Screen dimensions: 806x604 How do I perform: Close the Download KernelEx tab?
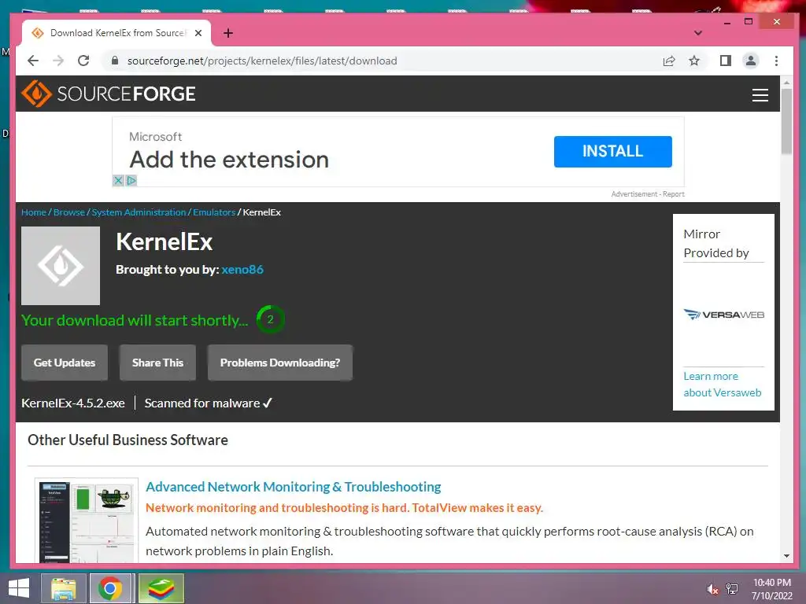(198, 33)
